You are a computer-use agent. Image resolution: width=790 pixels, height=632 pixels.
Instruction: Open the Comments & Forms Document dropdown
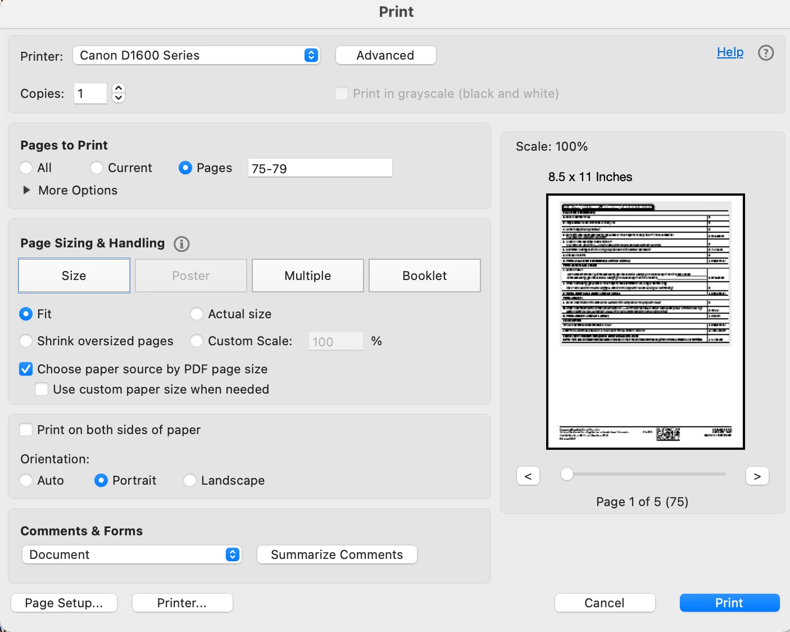pyautogui.click(x=131, y=554)
